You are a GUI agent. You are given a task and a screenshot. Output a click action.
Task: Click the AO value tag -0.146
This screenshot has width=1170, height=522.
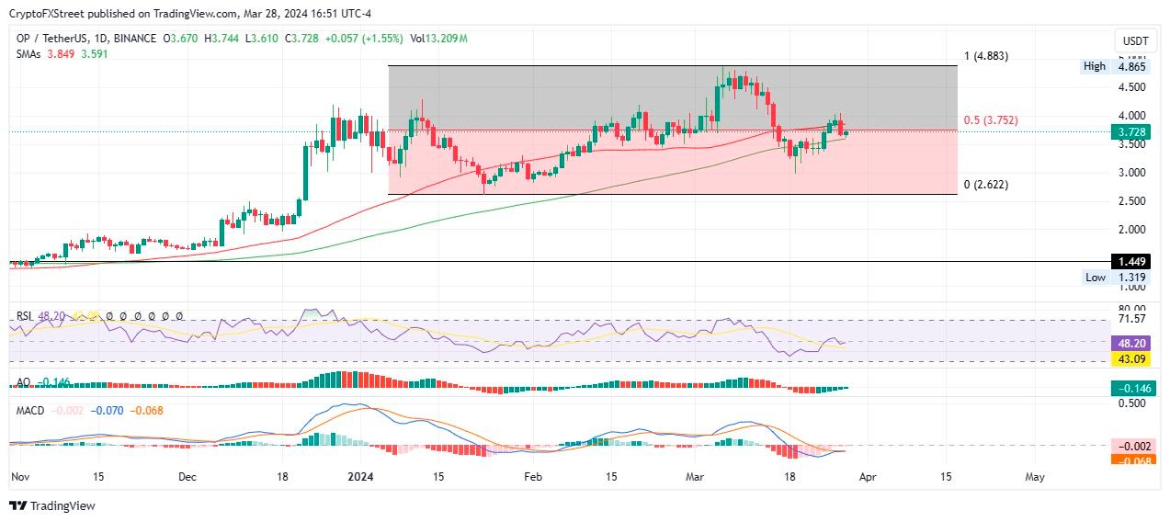click(x=1135, y=389)
